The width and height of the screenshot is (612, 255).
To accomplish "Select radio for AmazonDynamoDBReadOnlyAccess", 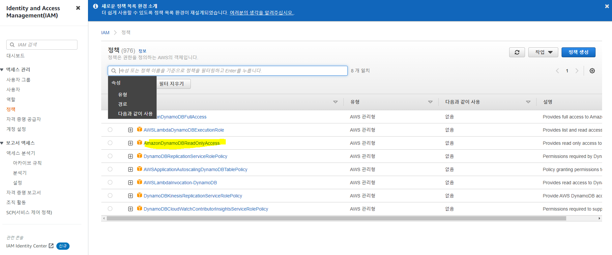I will pyautogui.click(x=110, y=143).
